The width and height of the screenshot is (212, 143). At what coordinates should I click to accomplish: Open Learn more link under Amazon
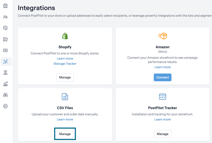pos(163,67)
